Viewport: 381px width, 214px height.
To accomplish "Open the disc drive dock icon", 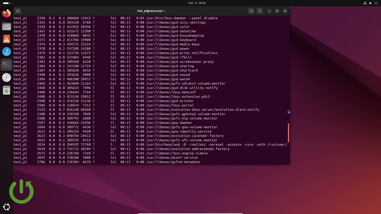I will point(6,77).
